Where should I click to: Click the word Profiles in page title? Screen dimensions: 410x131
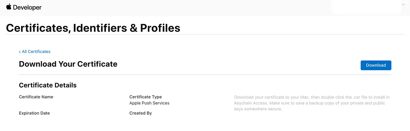[160, 28]
